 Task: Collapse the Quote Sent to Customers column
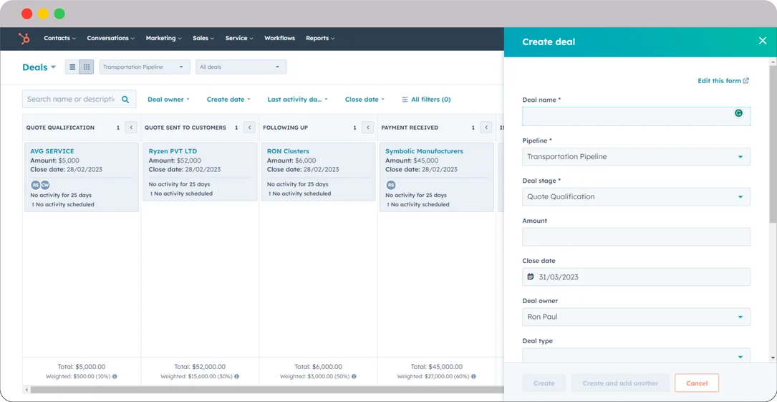click(x=249, y=128)
